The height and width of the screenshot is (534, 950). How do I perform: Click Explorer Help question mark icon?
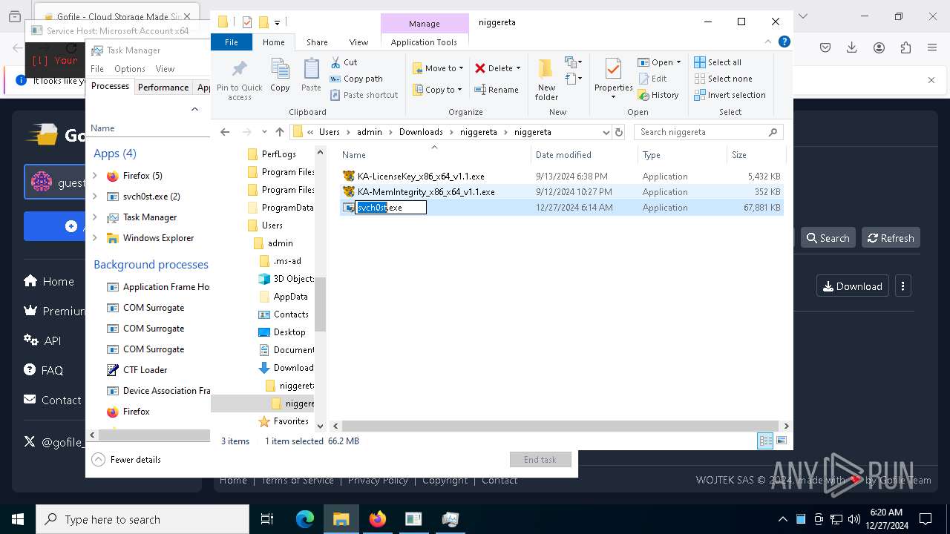tap(784, 42)
